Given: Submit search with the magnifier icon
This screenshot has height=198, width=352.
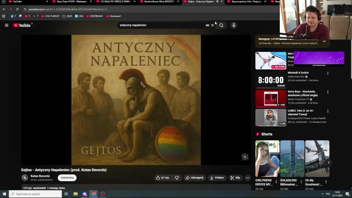Looking at the screenshot, I should point(221,25).
